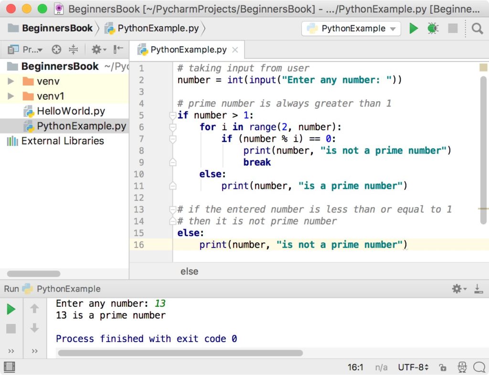The width and height of the screenshot is (489, 375).
Task: Click the console input value 13
Action: pos(160,303)
